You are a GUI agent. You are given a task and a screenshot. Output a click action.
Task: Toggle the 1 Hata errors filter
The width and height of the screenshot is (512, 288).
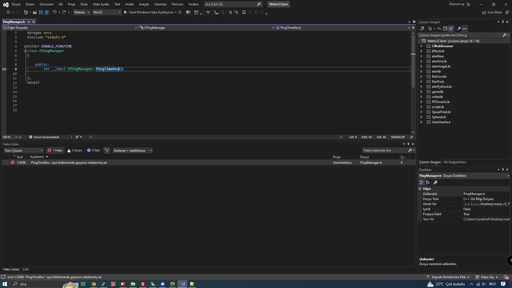[x=55, y=150]
